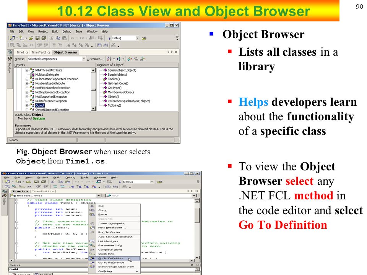Expand MulticastNotSupportedException node in Objects tree
367x275 pixels.
tap(27, 79)
